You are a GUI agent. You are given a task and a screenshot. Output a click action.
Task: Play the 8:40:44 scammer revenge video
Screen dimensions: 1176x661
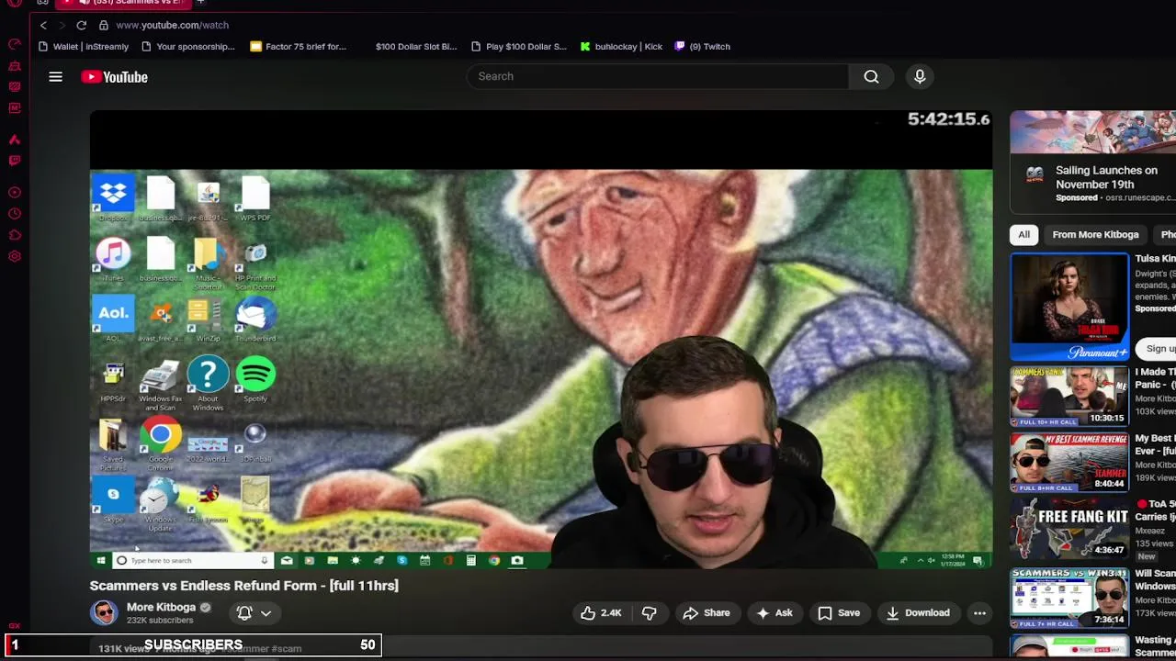(x=1069, y=463)
